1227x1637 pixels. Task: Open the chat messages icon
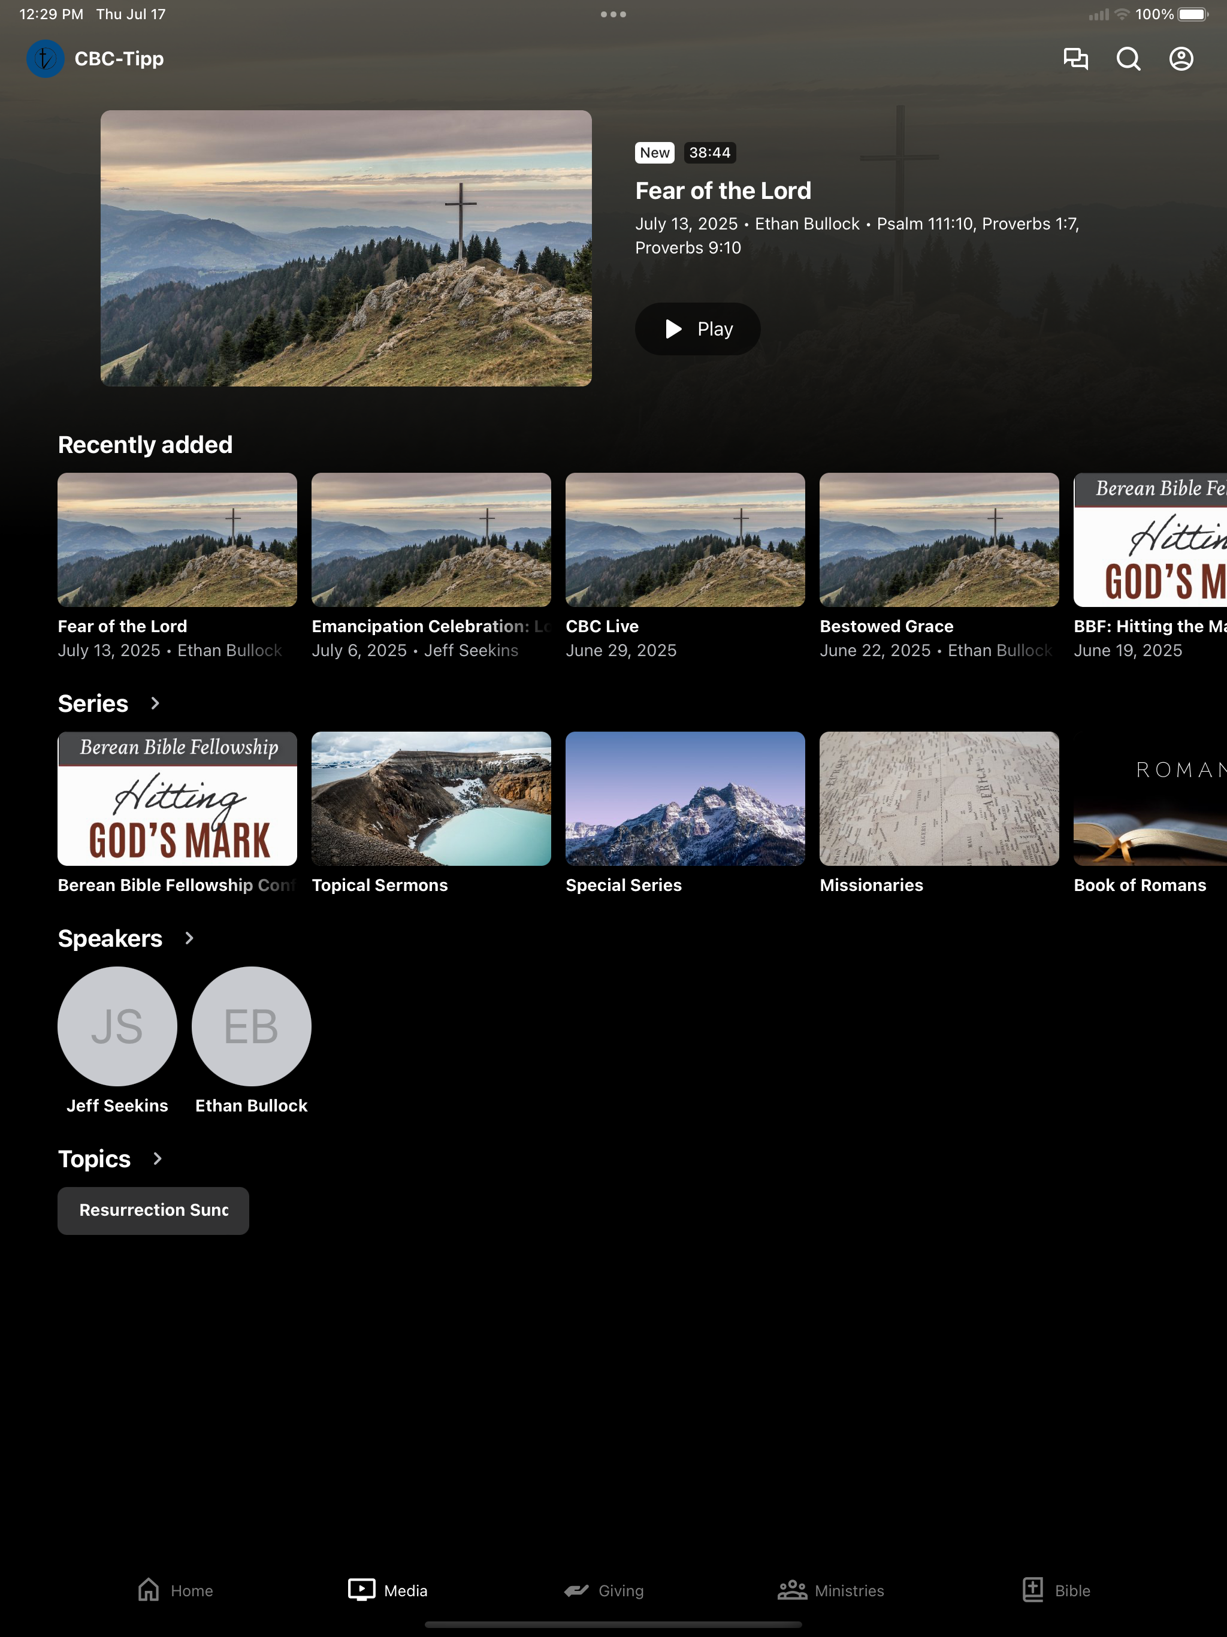pos(1075,59)
